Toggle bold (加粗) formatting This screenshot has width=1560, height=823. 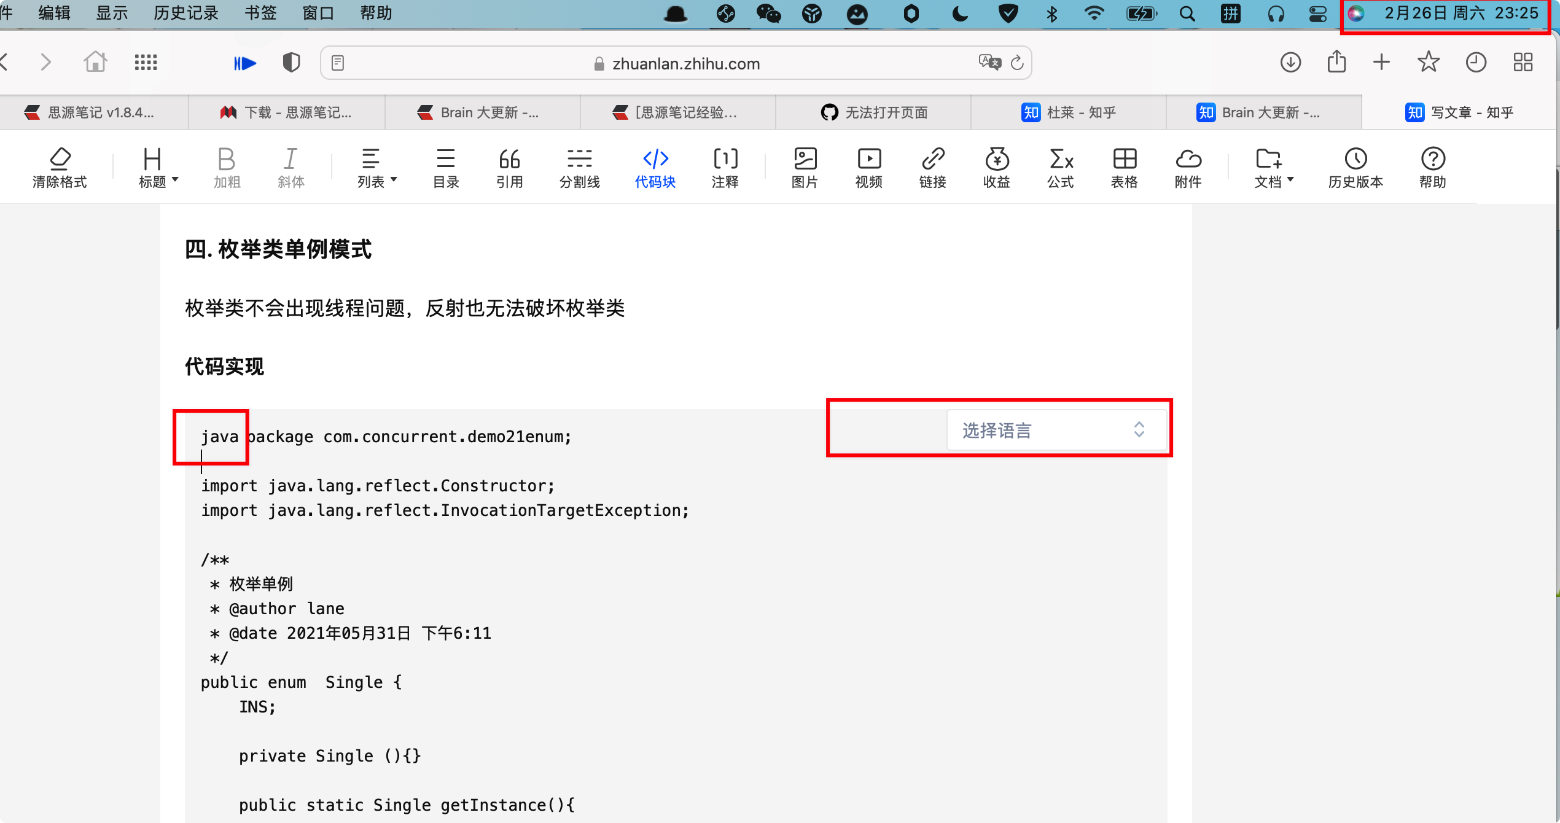pyautogui.click(x=227, y=167)
